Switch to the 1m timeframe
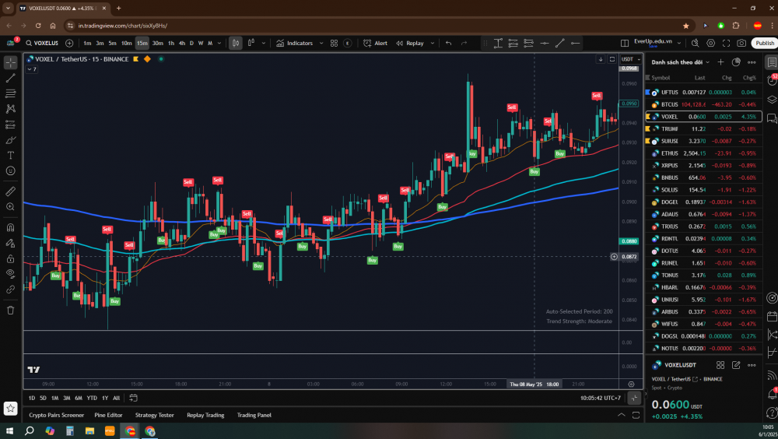The image size is (778, 439). pos(87,44)
